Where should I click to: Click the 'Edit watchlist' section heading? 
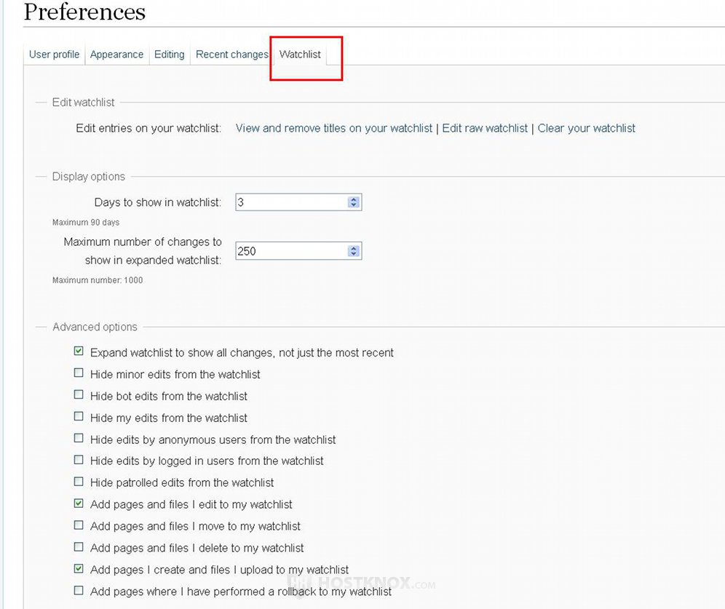[83, 102]
